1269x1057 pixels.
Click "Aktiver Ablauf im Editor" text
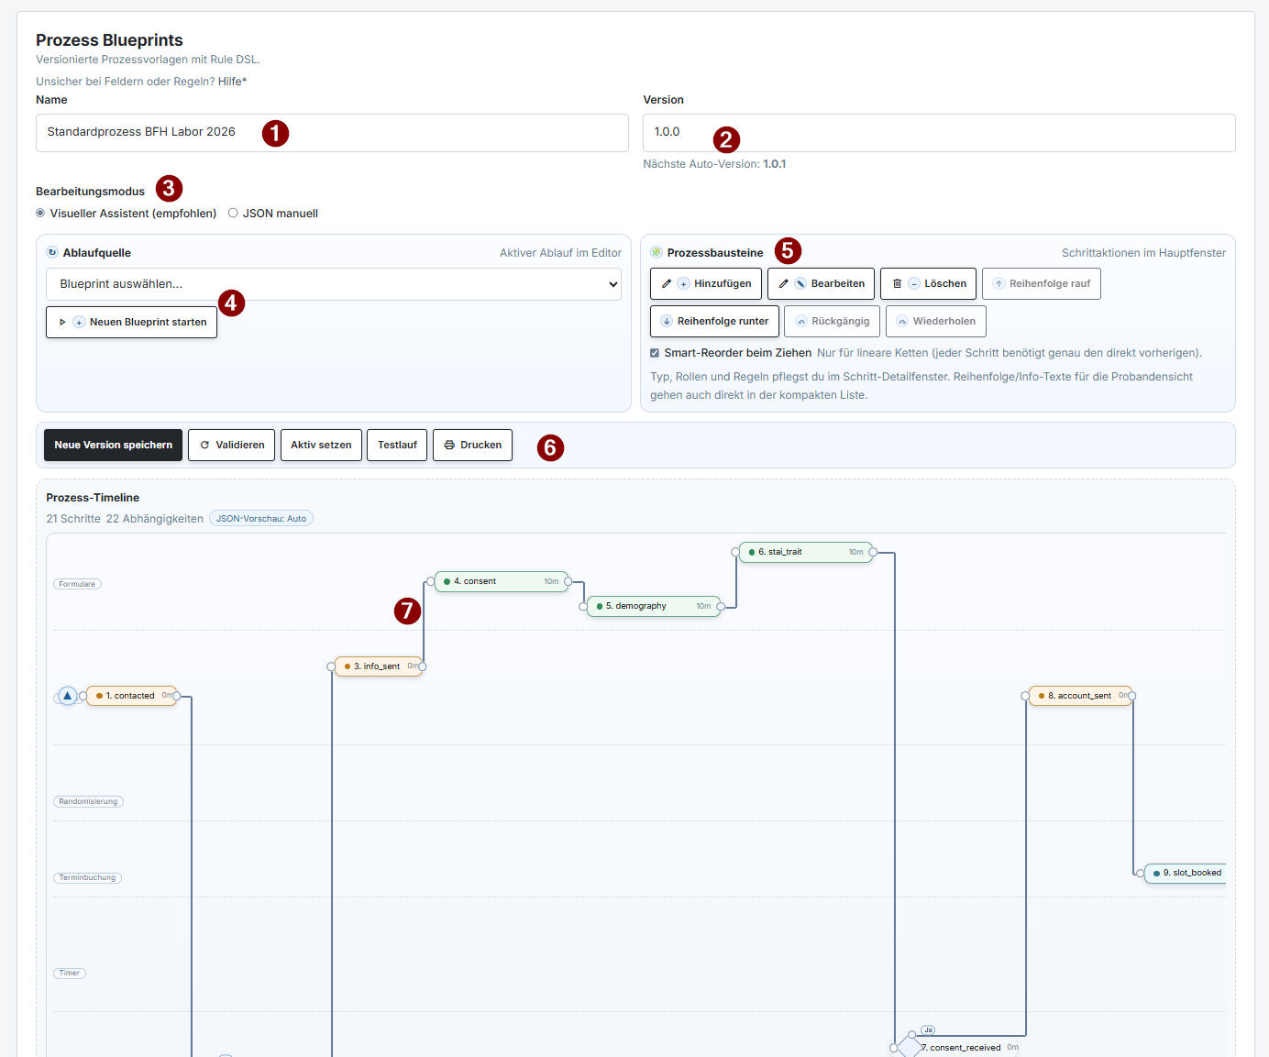[560, 253]
